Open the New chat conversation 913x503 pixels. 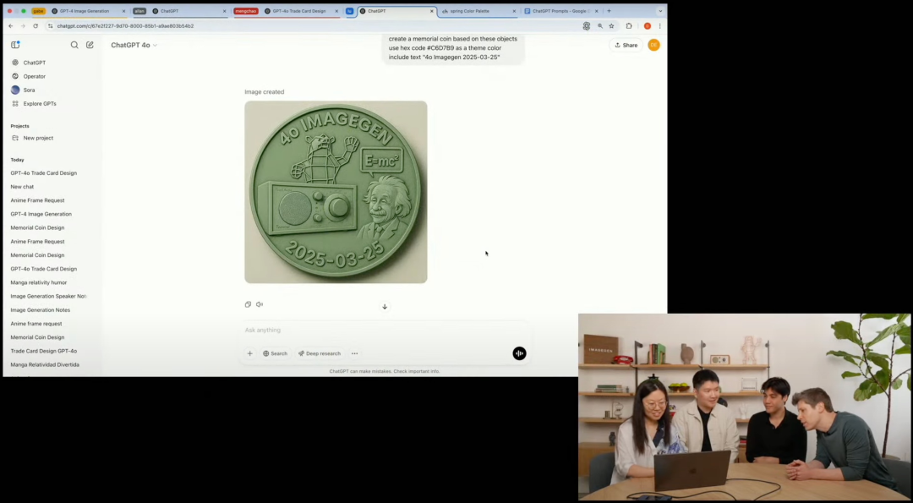coord(22,187)
